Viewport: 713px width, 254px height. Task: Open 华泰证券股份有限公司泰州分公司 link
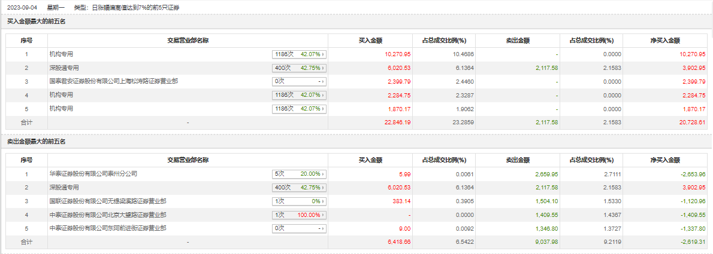coord(93,174)
